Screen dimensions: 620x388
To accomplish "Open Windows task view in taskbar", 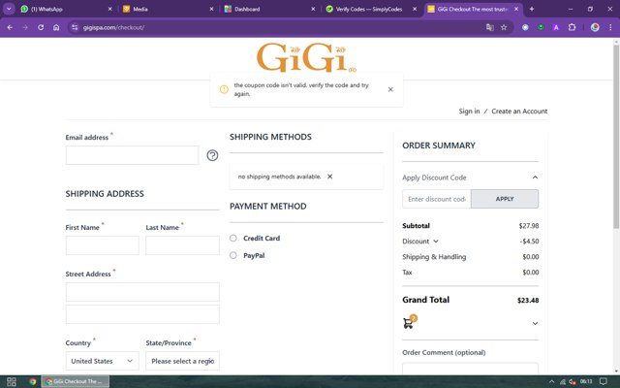I will 12,381.
